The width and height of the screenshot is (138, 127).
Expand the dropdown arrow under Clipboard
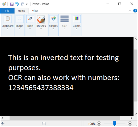click(8, 29)
